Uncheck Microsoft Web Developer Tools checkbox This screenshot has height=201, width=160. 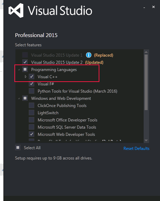click(x=32, y=134)
